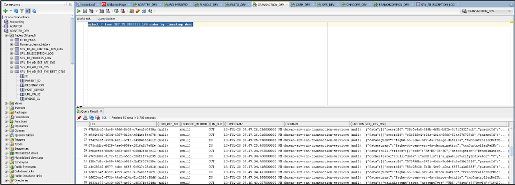Screen dimensions: 515x185
Task: Run the SQL statement with the green play icon
Action: pos(79,11)
